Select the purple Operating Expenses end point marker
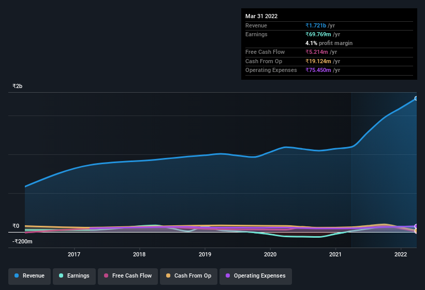 [416, 226]
